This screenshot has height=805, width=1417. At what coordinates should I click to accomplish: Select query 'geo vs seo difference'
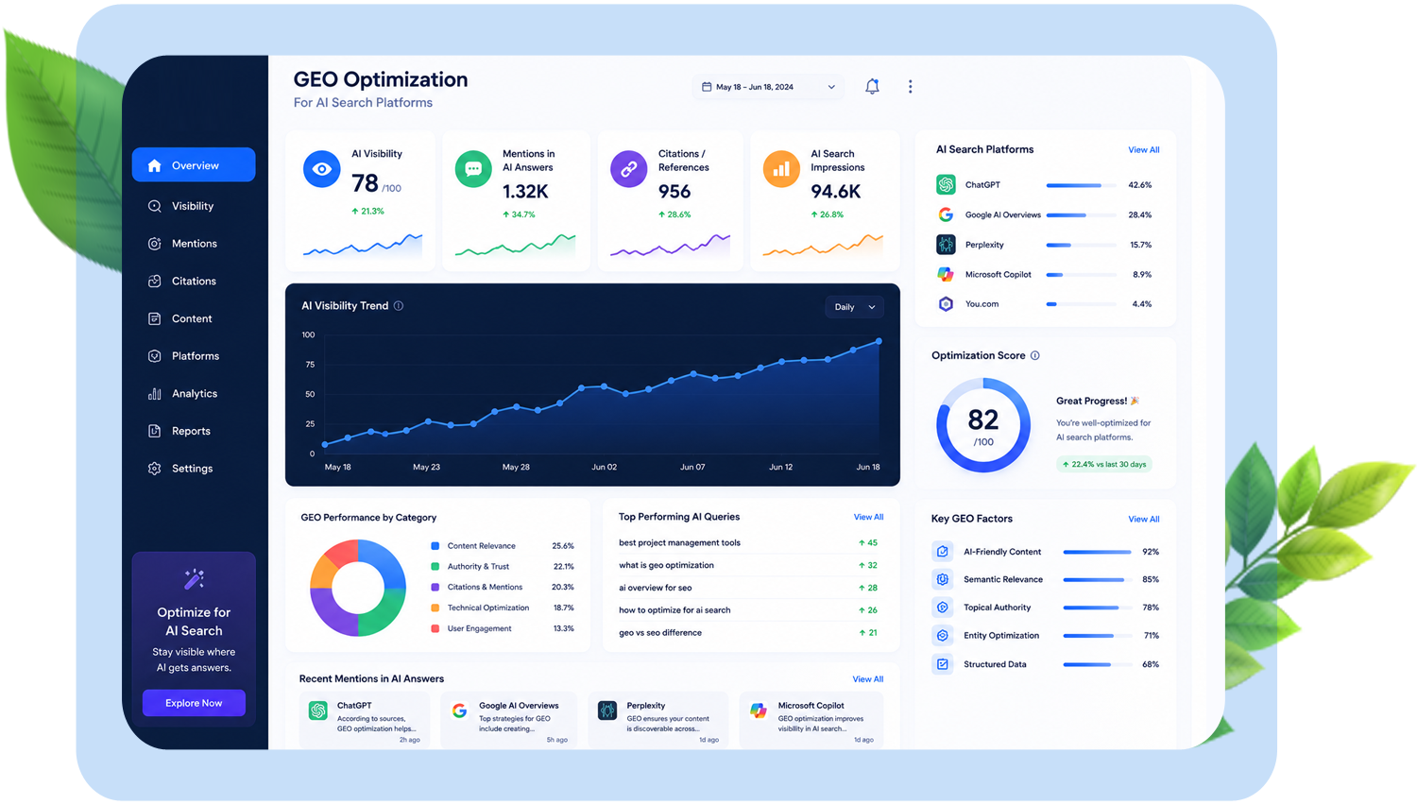point(660,633)
